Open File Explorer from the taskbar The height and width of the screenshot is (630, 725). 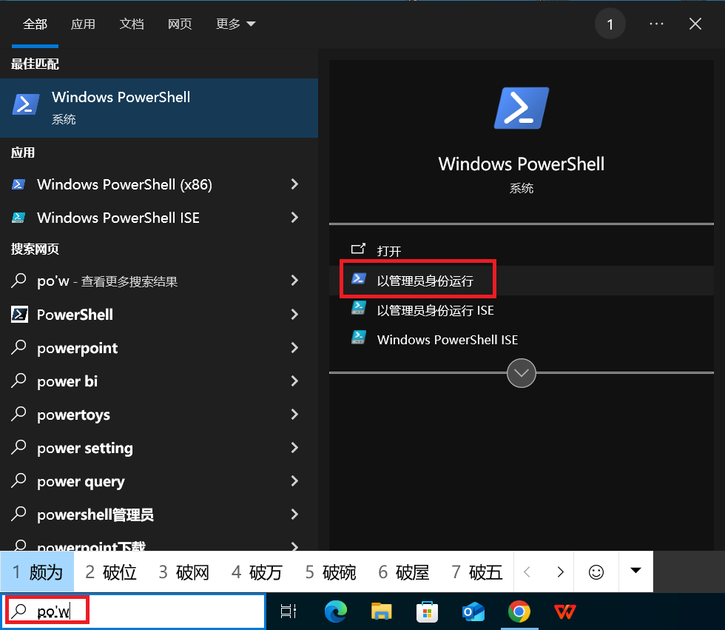382,611
